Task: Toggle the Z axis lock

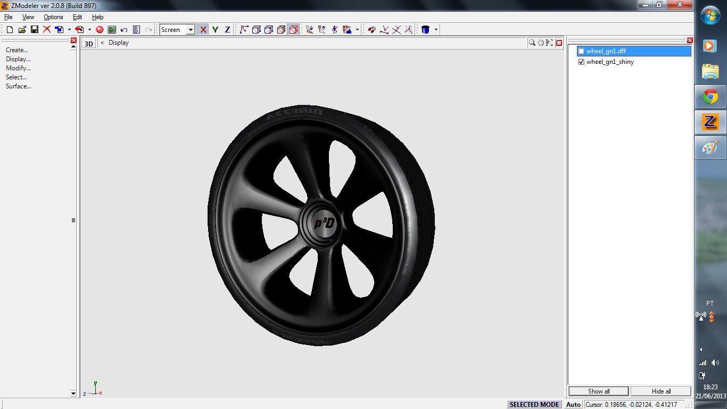Action: [x=227, y=30]
